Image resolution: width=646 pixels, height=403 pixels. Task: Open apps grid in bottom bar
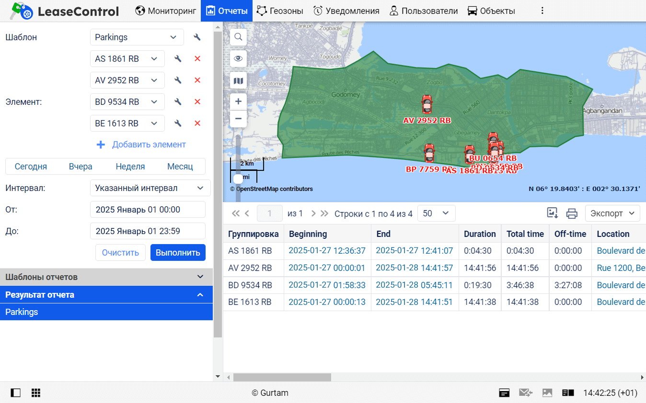36,393
